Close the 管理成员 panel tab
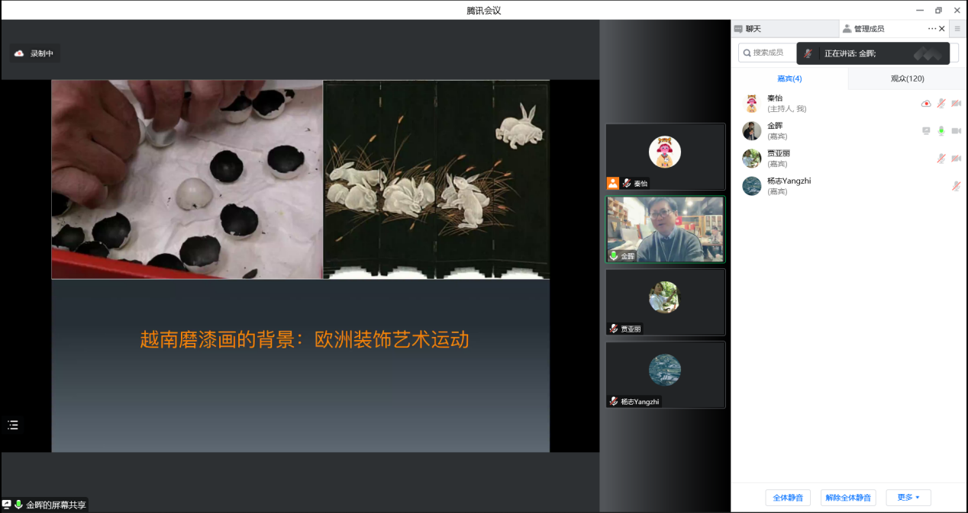Image resolution: width=968 pixels, height=513 pixels. pyautogui.click(x=942, y=29)
